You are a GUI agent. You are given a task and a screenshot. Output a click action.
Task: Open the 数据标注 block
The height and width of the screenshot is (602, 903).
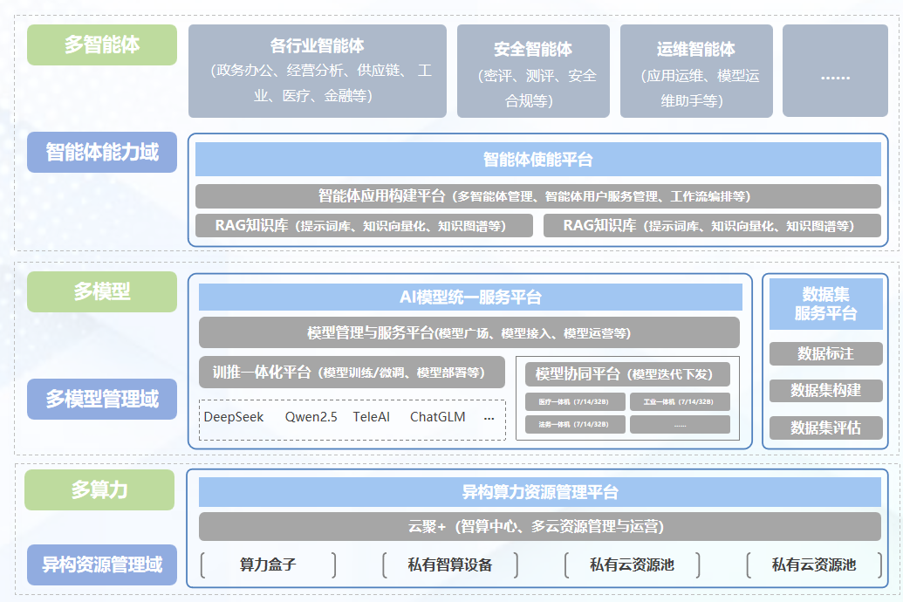(x=825, y=353)
